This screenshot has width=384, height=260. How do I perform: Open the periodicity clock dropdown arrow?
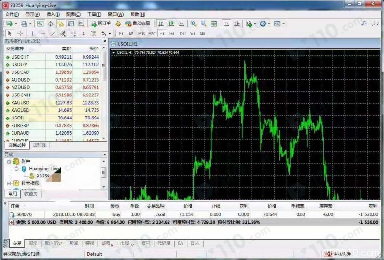(x=269, y=24)
